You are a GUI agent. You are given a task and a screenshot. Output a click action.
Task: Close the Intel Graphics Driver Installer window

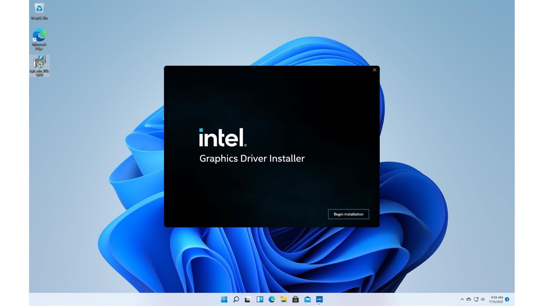point(374,70)
